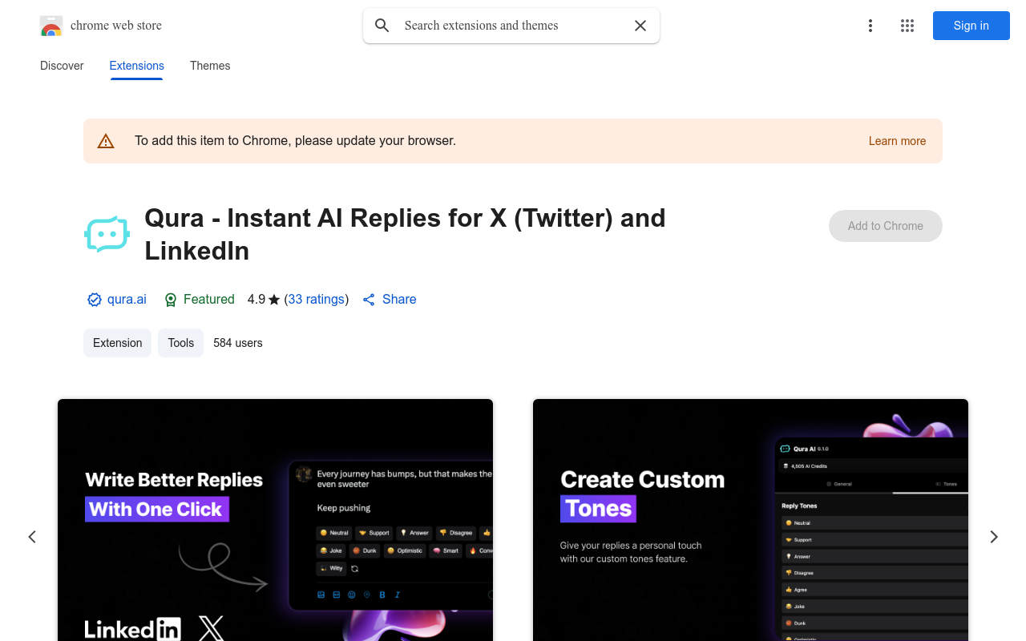Open the three-dot more options menu
Screen dimensions: 1026x641
pos(870,26)
